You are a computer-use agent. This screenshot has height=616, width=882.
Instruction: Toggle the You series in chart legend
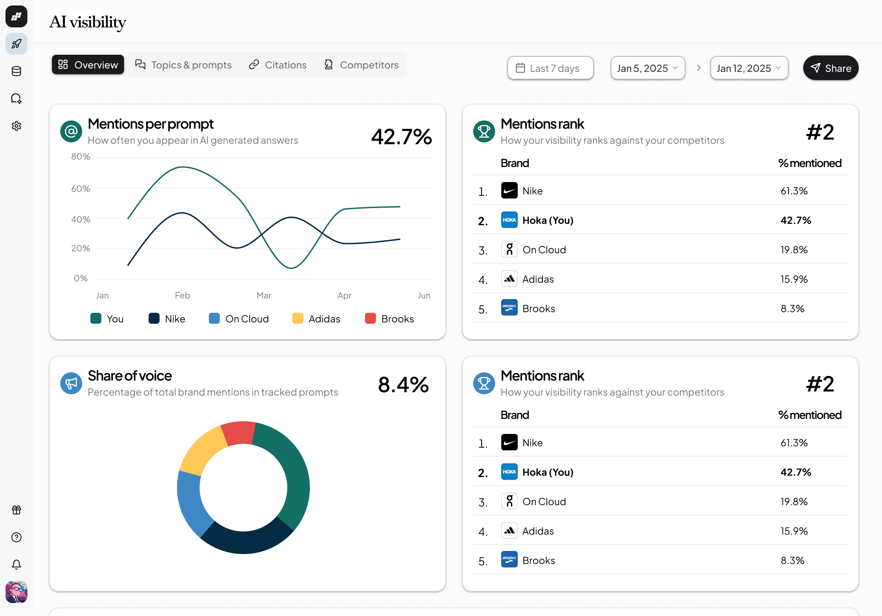click(x=107, y=319)
